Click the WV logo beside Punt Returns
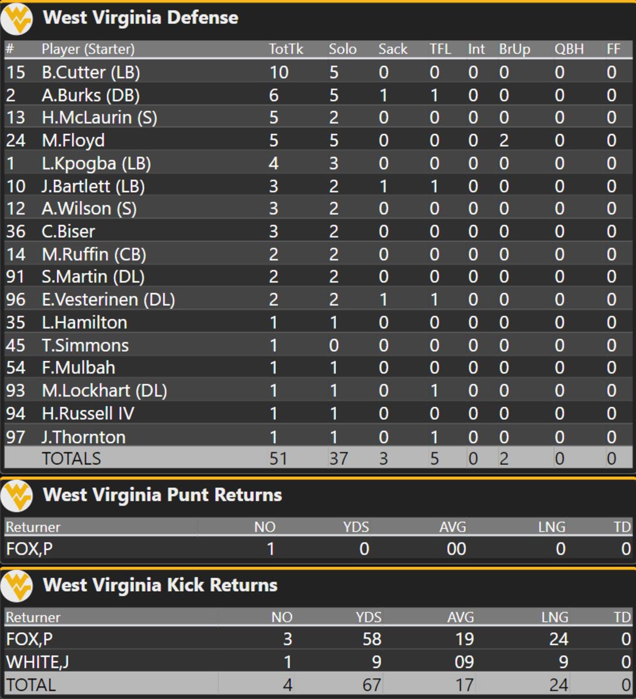Viewport: 636px width, 699px height. pyautogui.click(x=17, y=496)
